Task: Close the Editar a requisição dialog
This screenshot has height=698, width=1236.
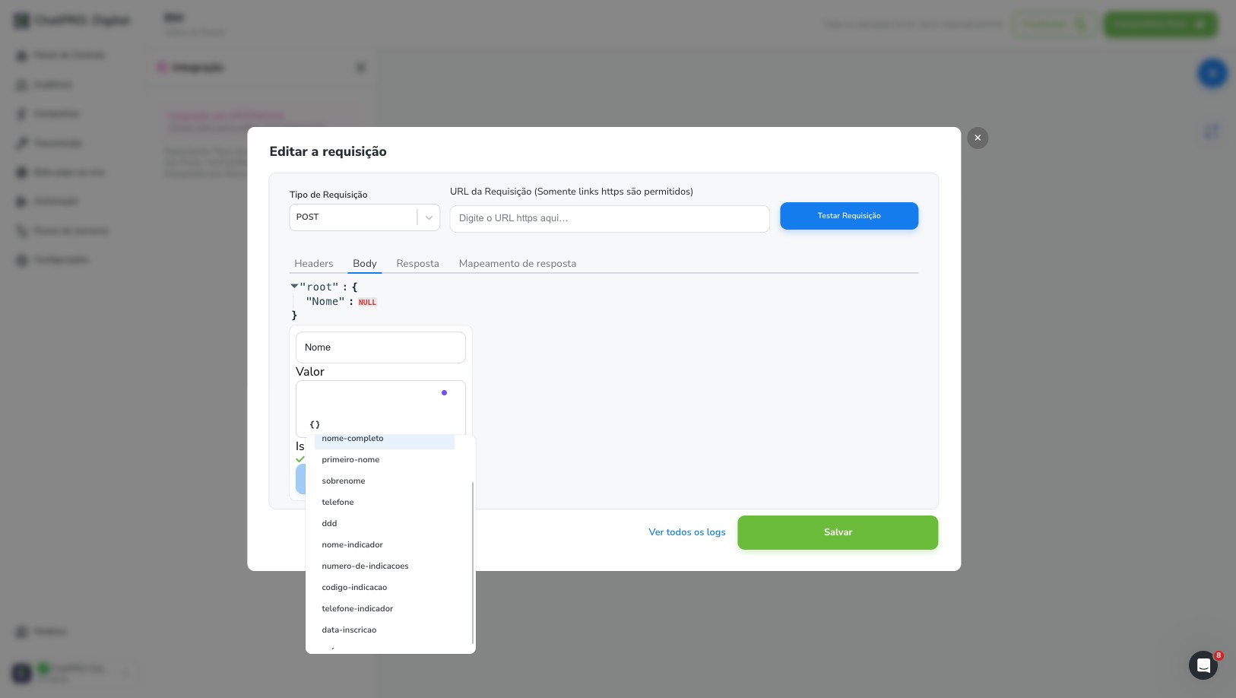Action: click(978, 138)
